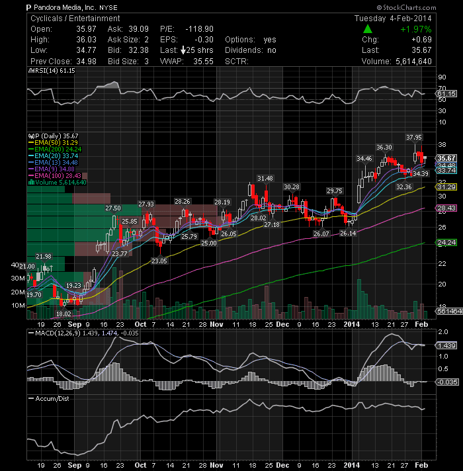Click the yellow 31.29 price-axis tag
Screen dimensions: 463x471
tap(446, 187)
